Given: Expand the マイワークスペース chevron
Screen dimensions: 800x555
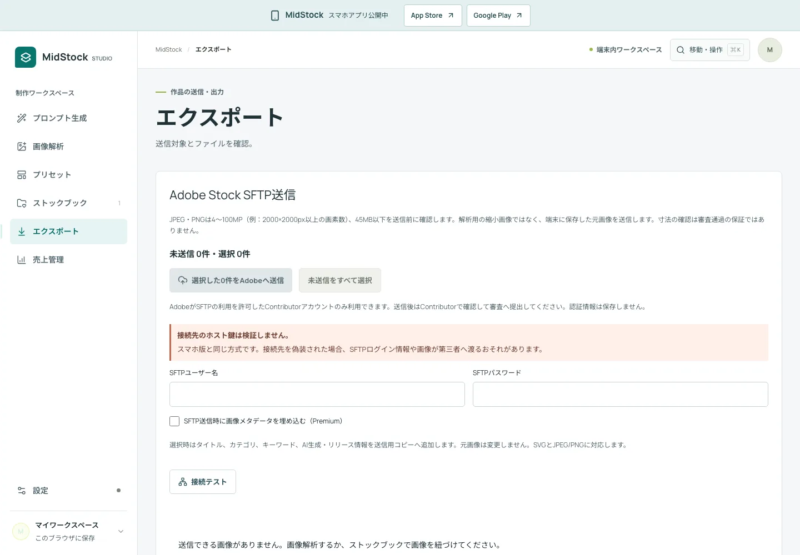Looking at the screenshot, I should pyautogui.click(x=121, y=532).
